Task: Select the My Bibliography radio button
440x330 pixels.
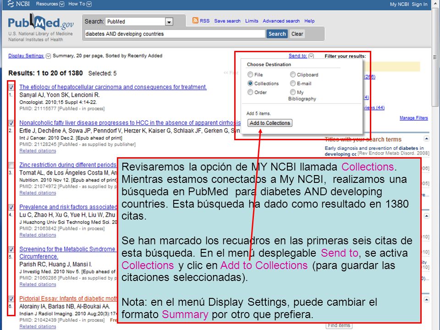Action: (293, 92)
